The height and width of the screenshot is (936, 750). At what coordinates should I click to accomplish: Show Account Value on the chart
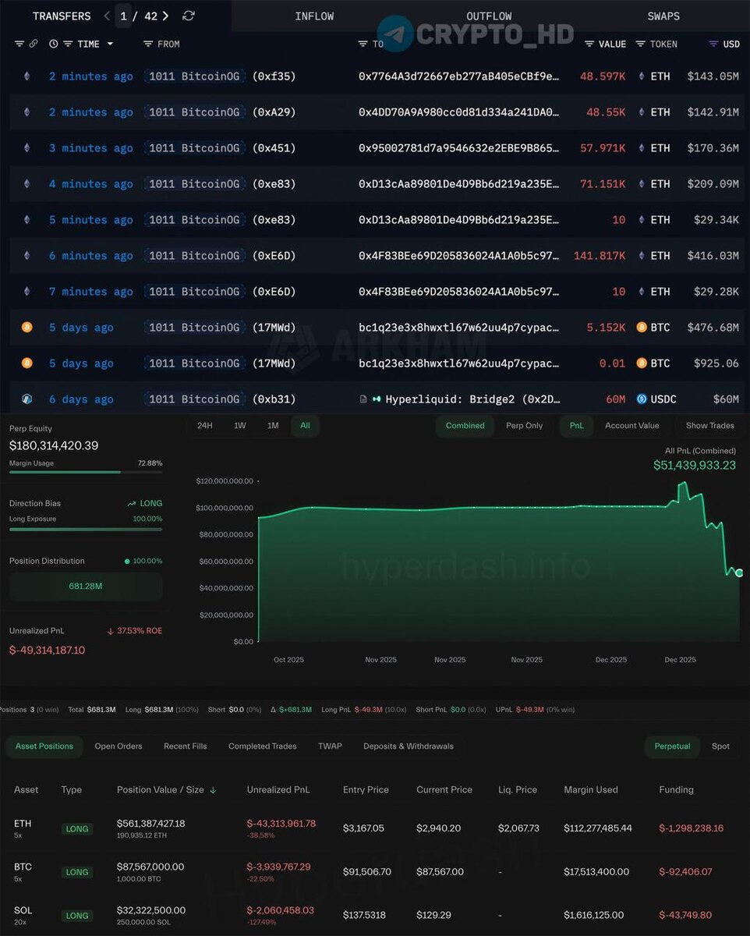point(631,426)
